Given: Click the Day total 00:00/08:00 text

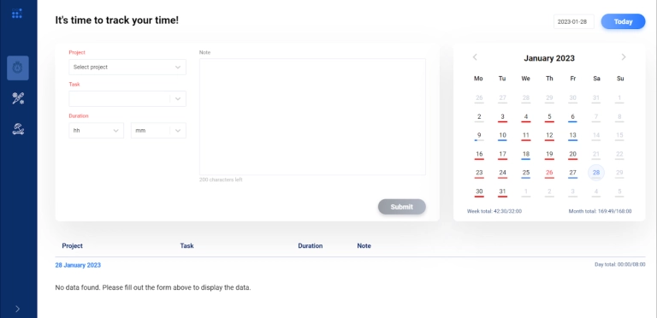Looking at the screenshot, I should tap(619, 264).
